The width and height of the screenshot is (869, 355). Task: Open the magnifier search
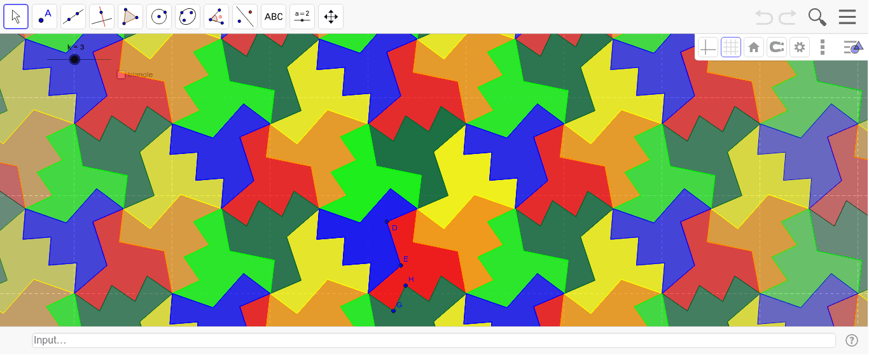tap(817, 17)
